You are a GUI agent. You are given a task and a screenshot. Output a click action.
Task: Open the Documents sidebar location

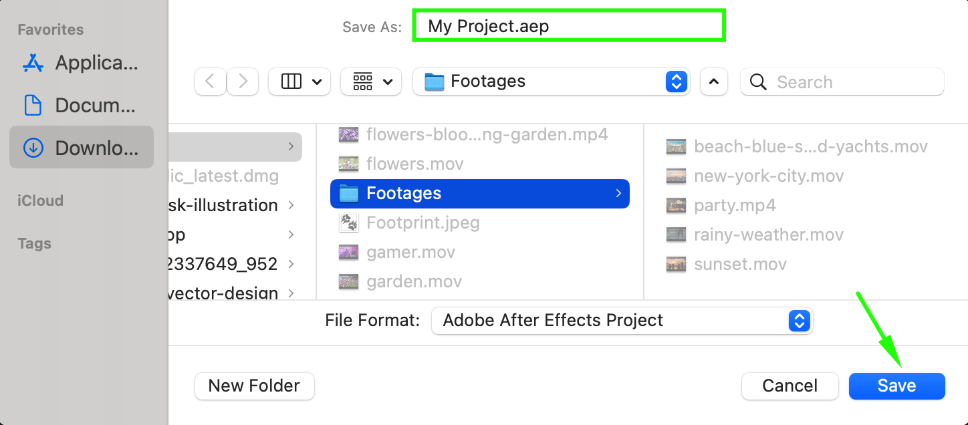33,106
